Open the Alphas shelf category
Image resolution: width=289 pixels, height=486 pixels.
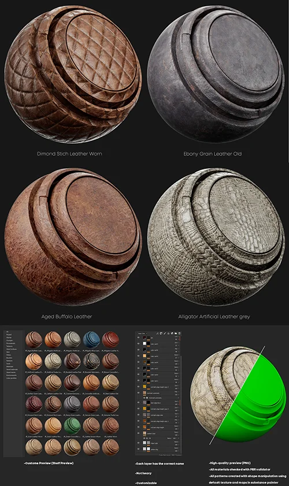[x=9, y=337]
